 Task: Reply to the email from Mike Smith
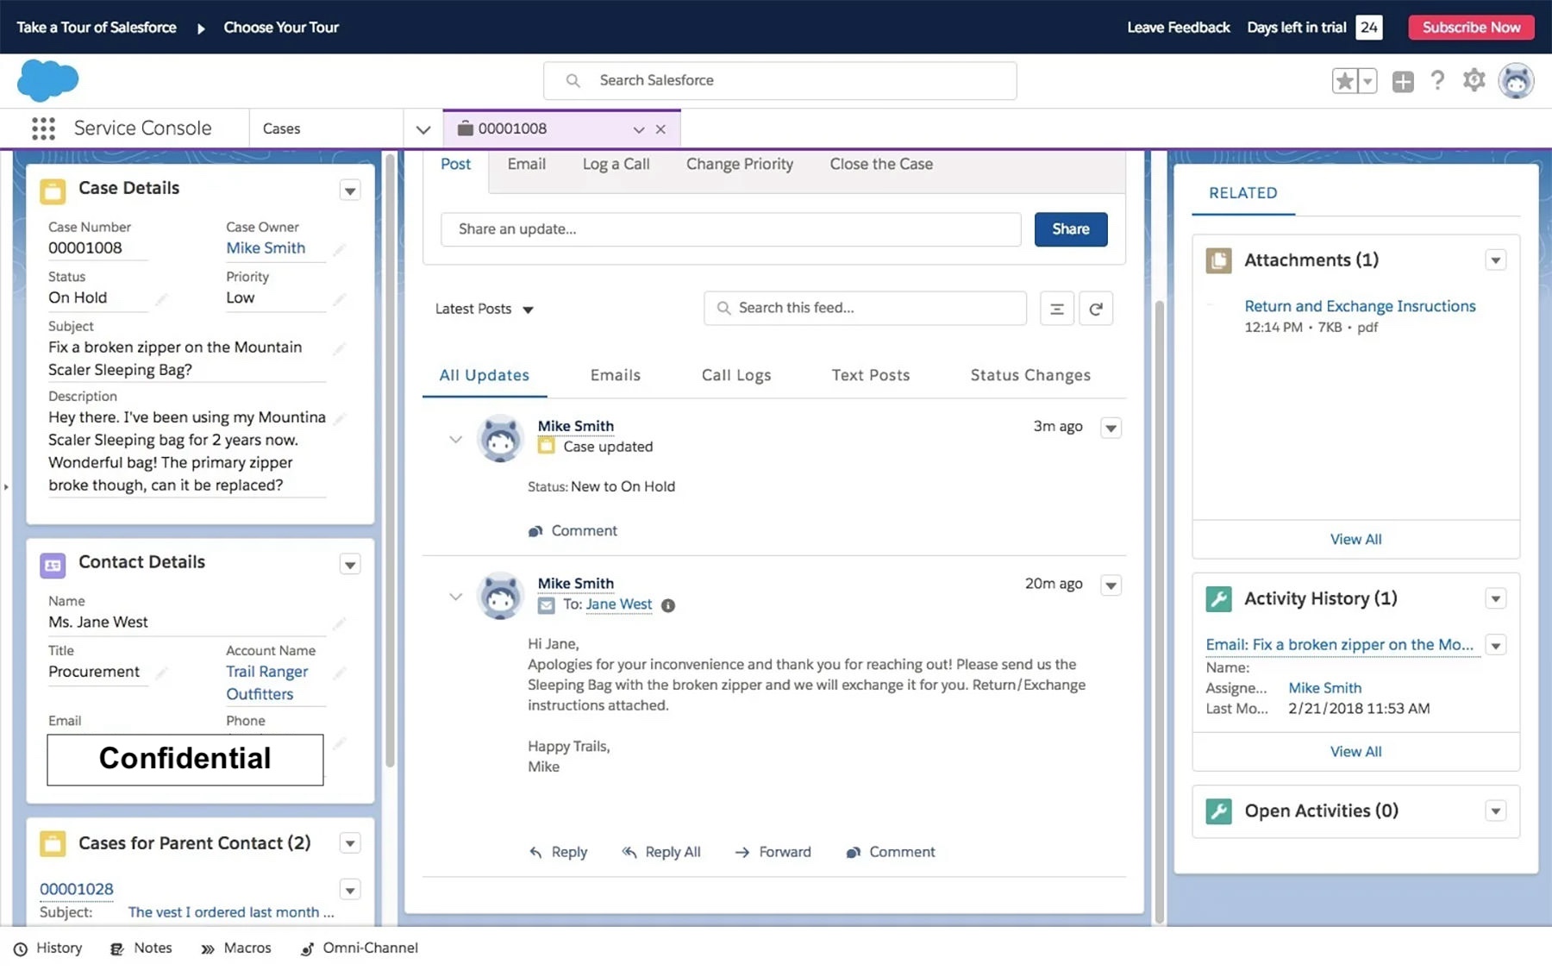pyautogui.click(x=559, y=852)
